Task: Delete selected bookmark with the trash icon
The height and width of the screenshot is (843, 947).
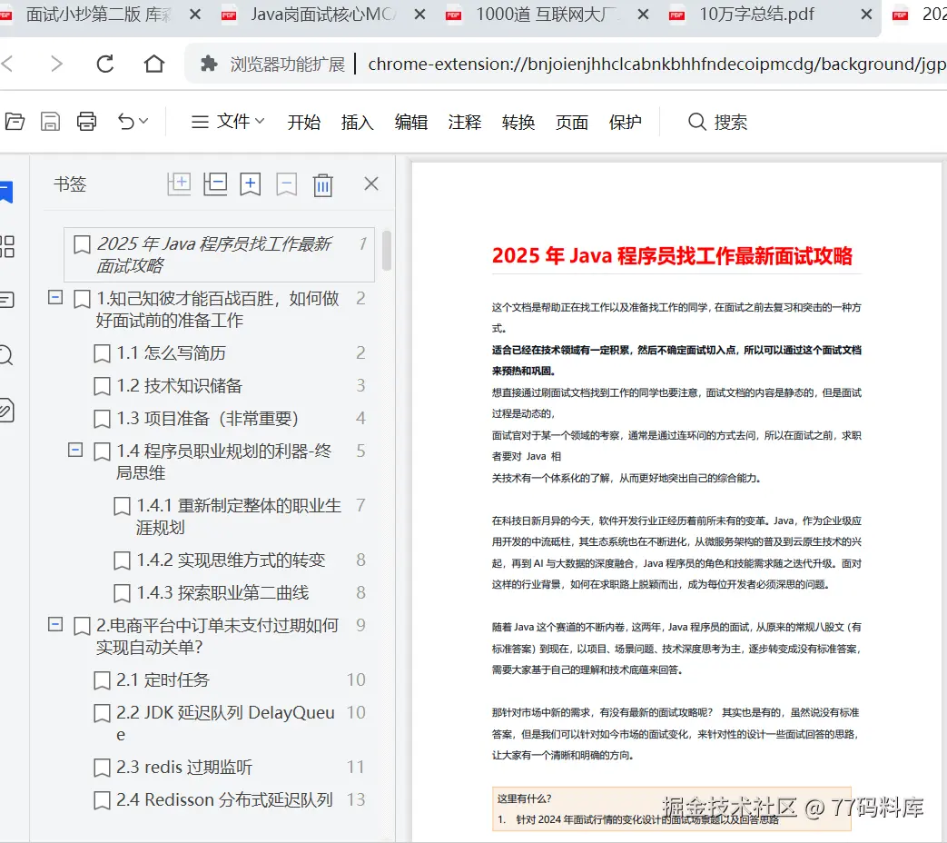Action: click(323, 183)
